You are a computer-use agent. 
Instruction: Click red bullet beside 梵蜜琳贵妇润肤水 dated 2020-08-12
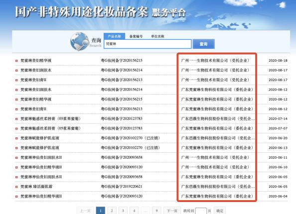coord(16,90)
